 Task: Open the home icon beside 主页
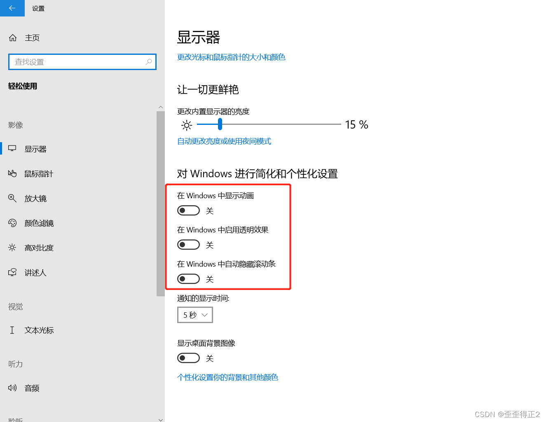[13, 38]
